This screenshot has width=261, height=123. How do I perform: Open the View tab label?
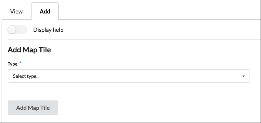click(16, 11)
